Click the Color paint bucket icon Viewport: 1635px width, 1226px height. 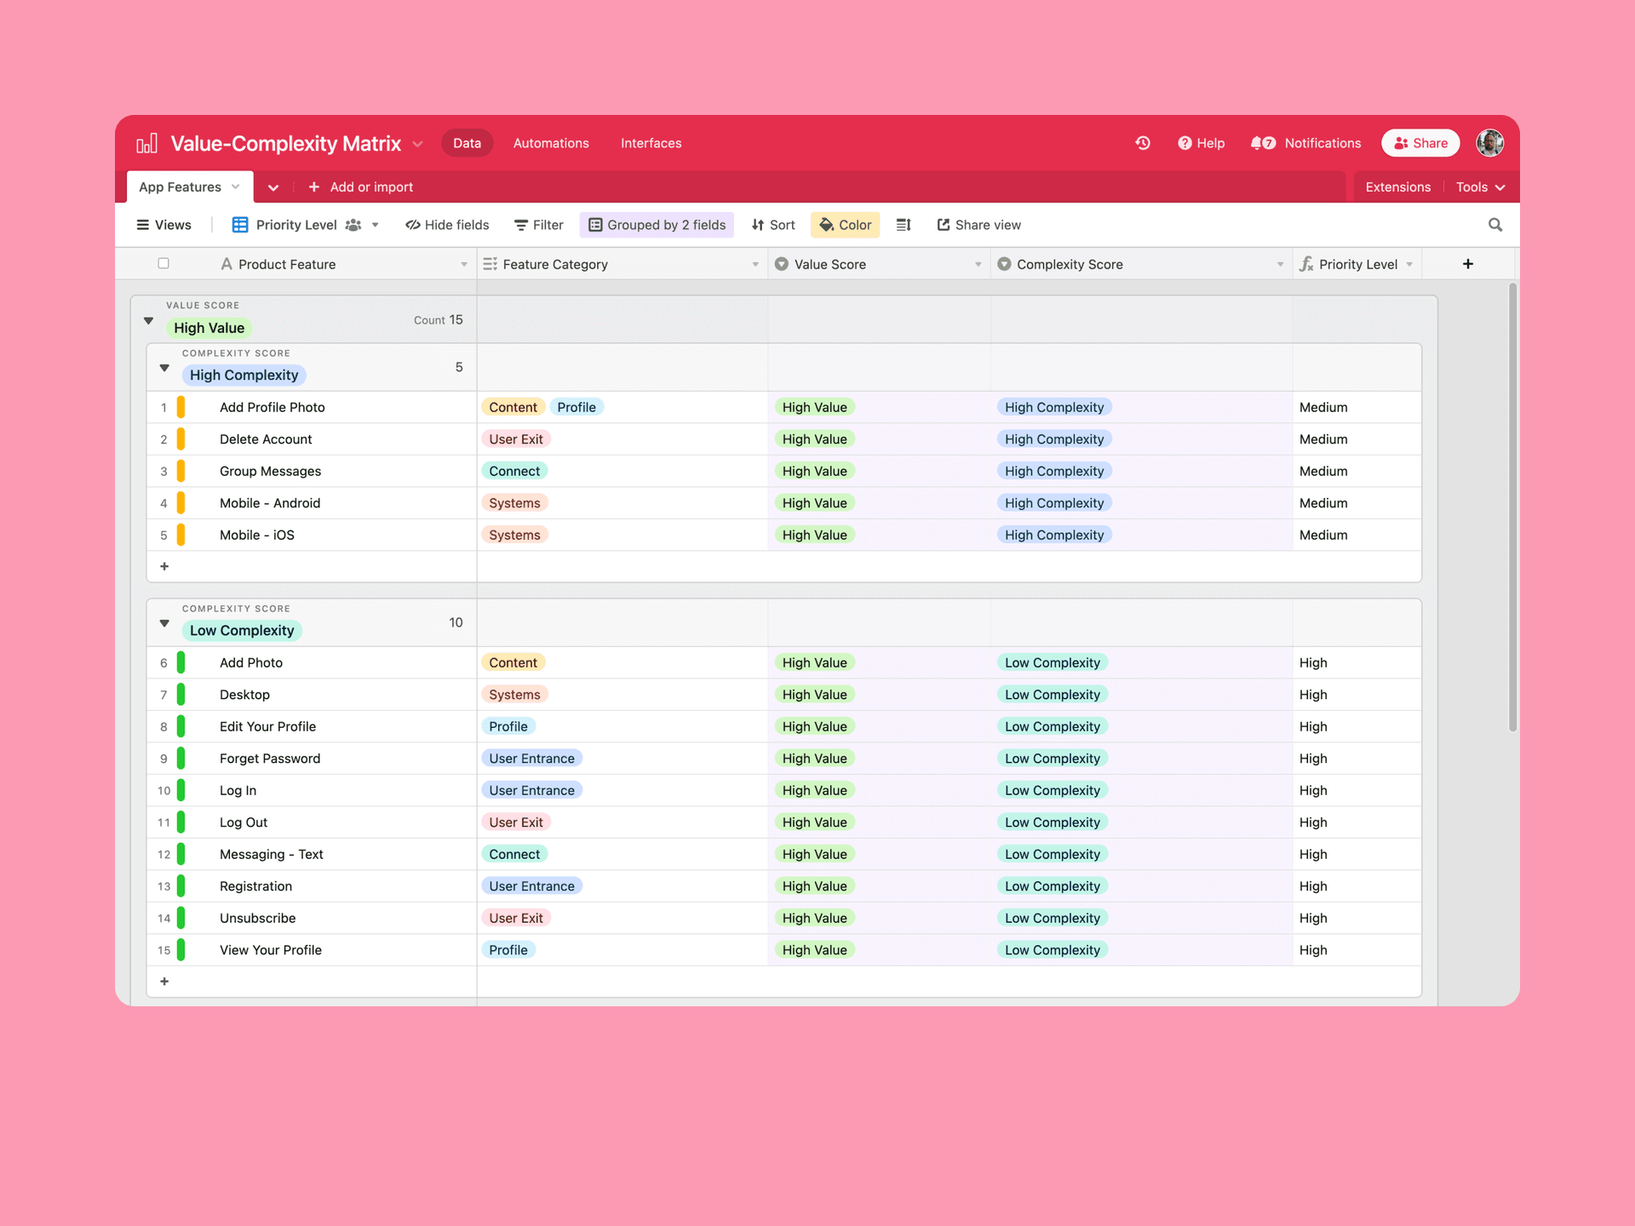pyautogui.click(x=826, y=225)
